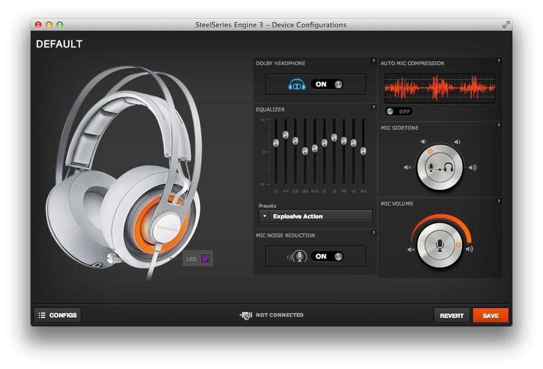
Task: Click the Mic Volume mute speaker icon
Action: pos(411,250)
